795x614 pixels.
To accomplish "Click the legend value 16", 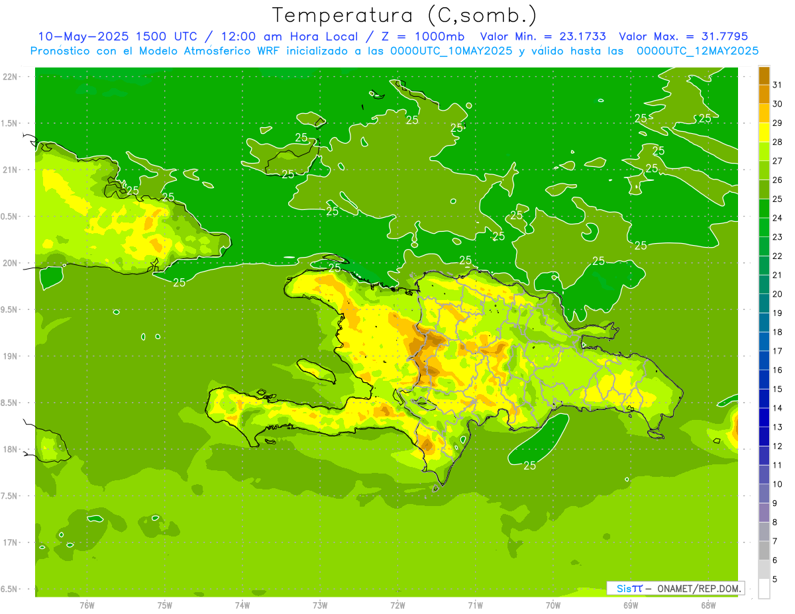I will 777,370.
